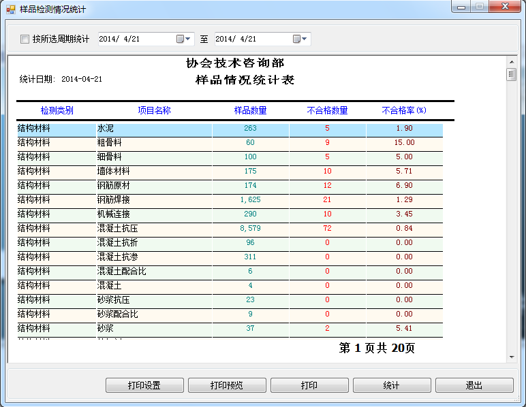This screenshot has height=407, width=526.
Task: Open the end date calendar icon
Action: pos(296,39)
